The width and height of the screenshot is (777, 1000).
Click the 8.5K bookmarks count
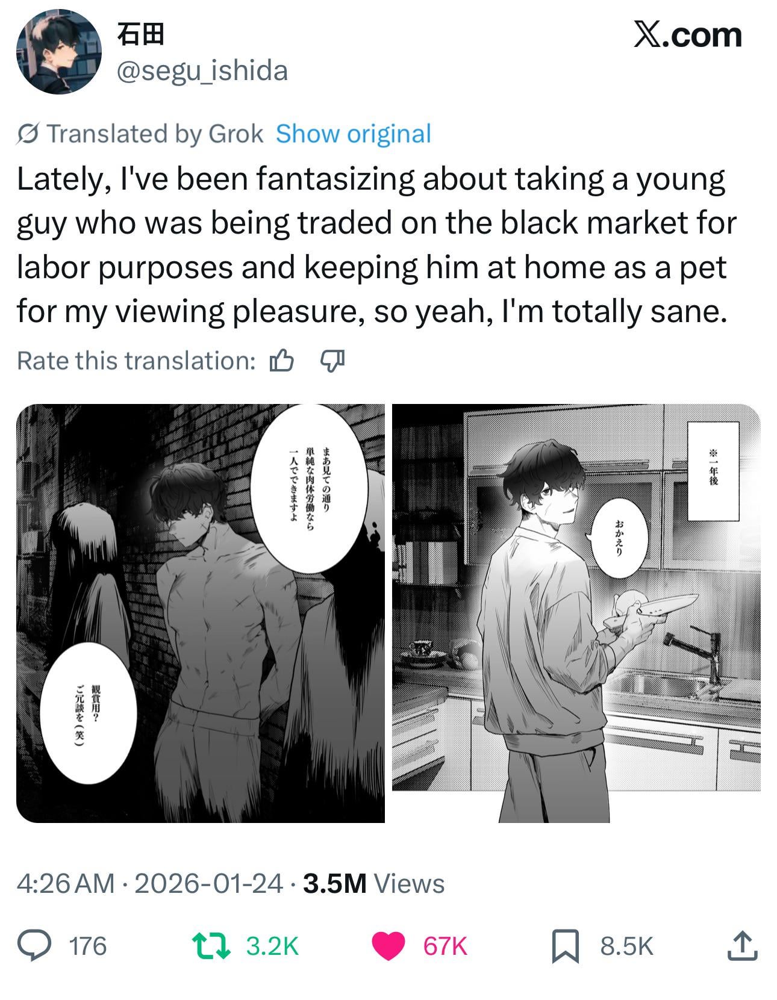[x=626, y=946]
